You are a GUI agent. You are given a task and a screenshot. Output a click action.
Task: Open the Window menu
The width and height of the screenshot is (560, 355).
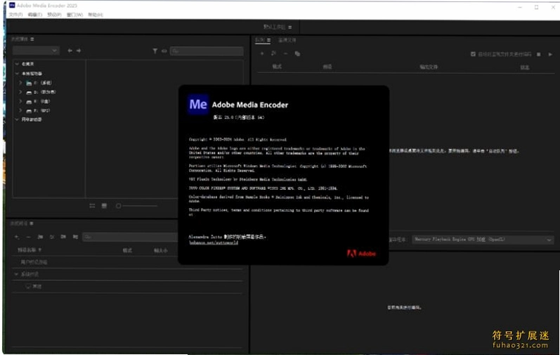[x=74, y=15]
